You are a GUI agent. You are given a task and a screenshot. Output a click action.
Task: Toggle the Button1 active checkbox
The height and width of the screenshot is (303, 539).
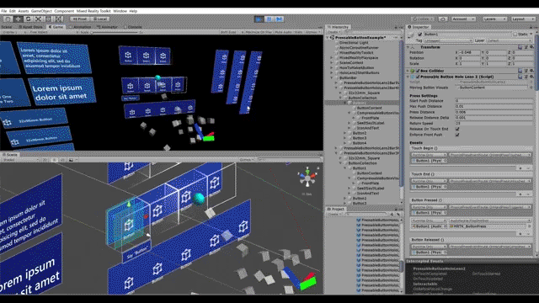pyautogui.click(x=419, y=35)
